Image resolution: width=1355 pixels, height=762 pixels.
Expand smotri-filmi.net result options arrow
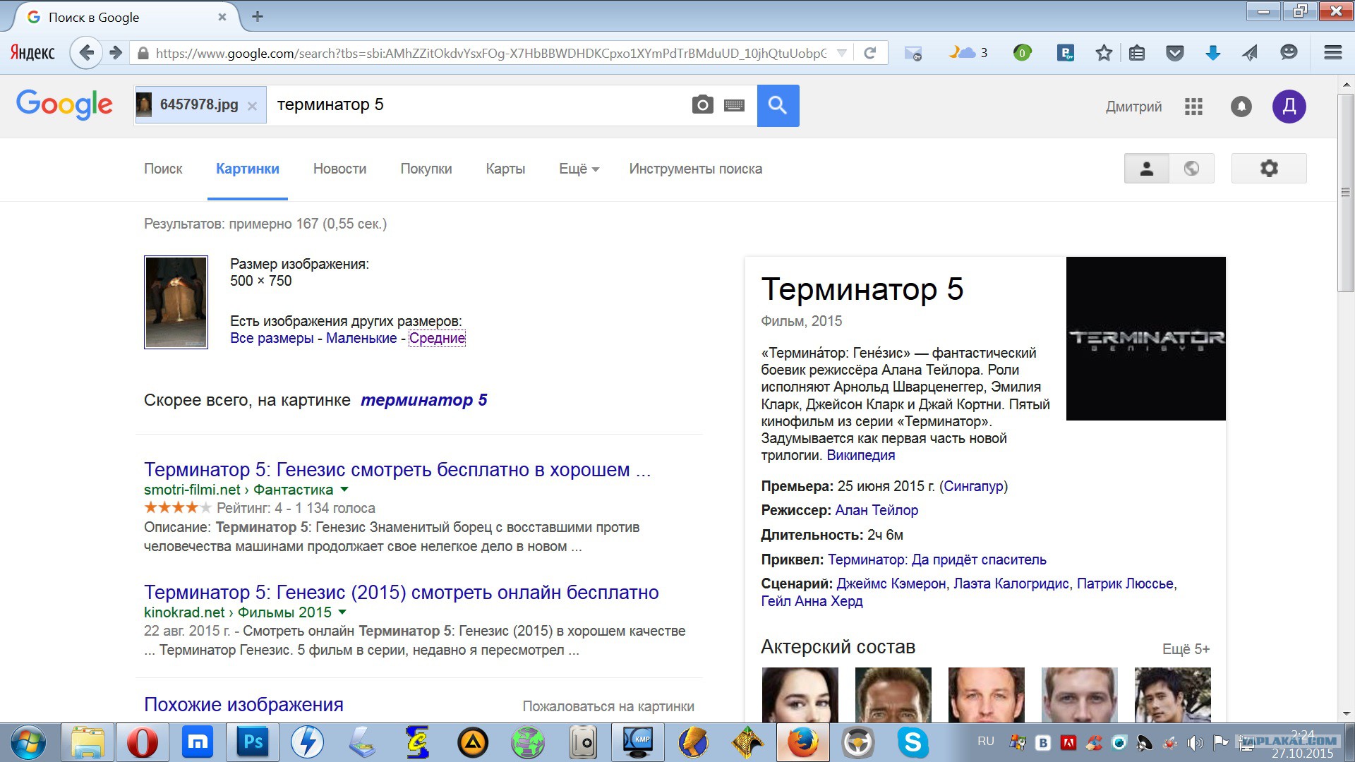point(344,489)
